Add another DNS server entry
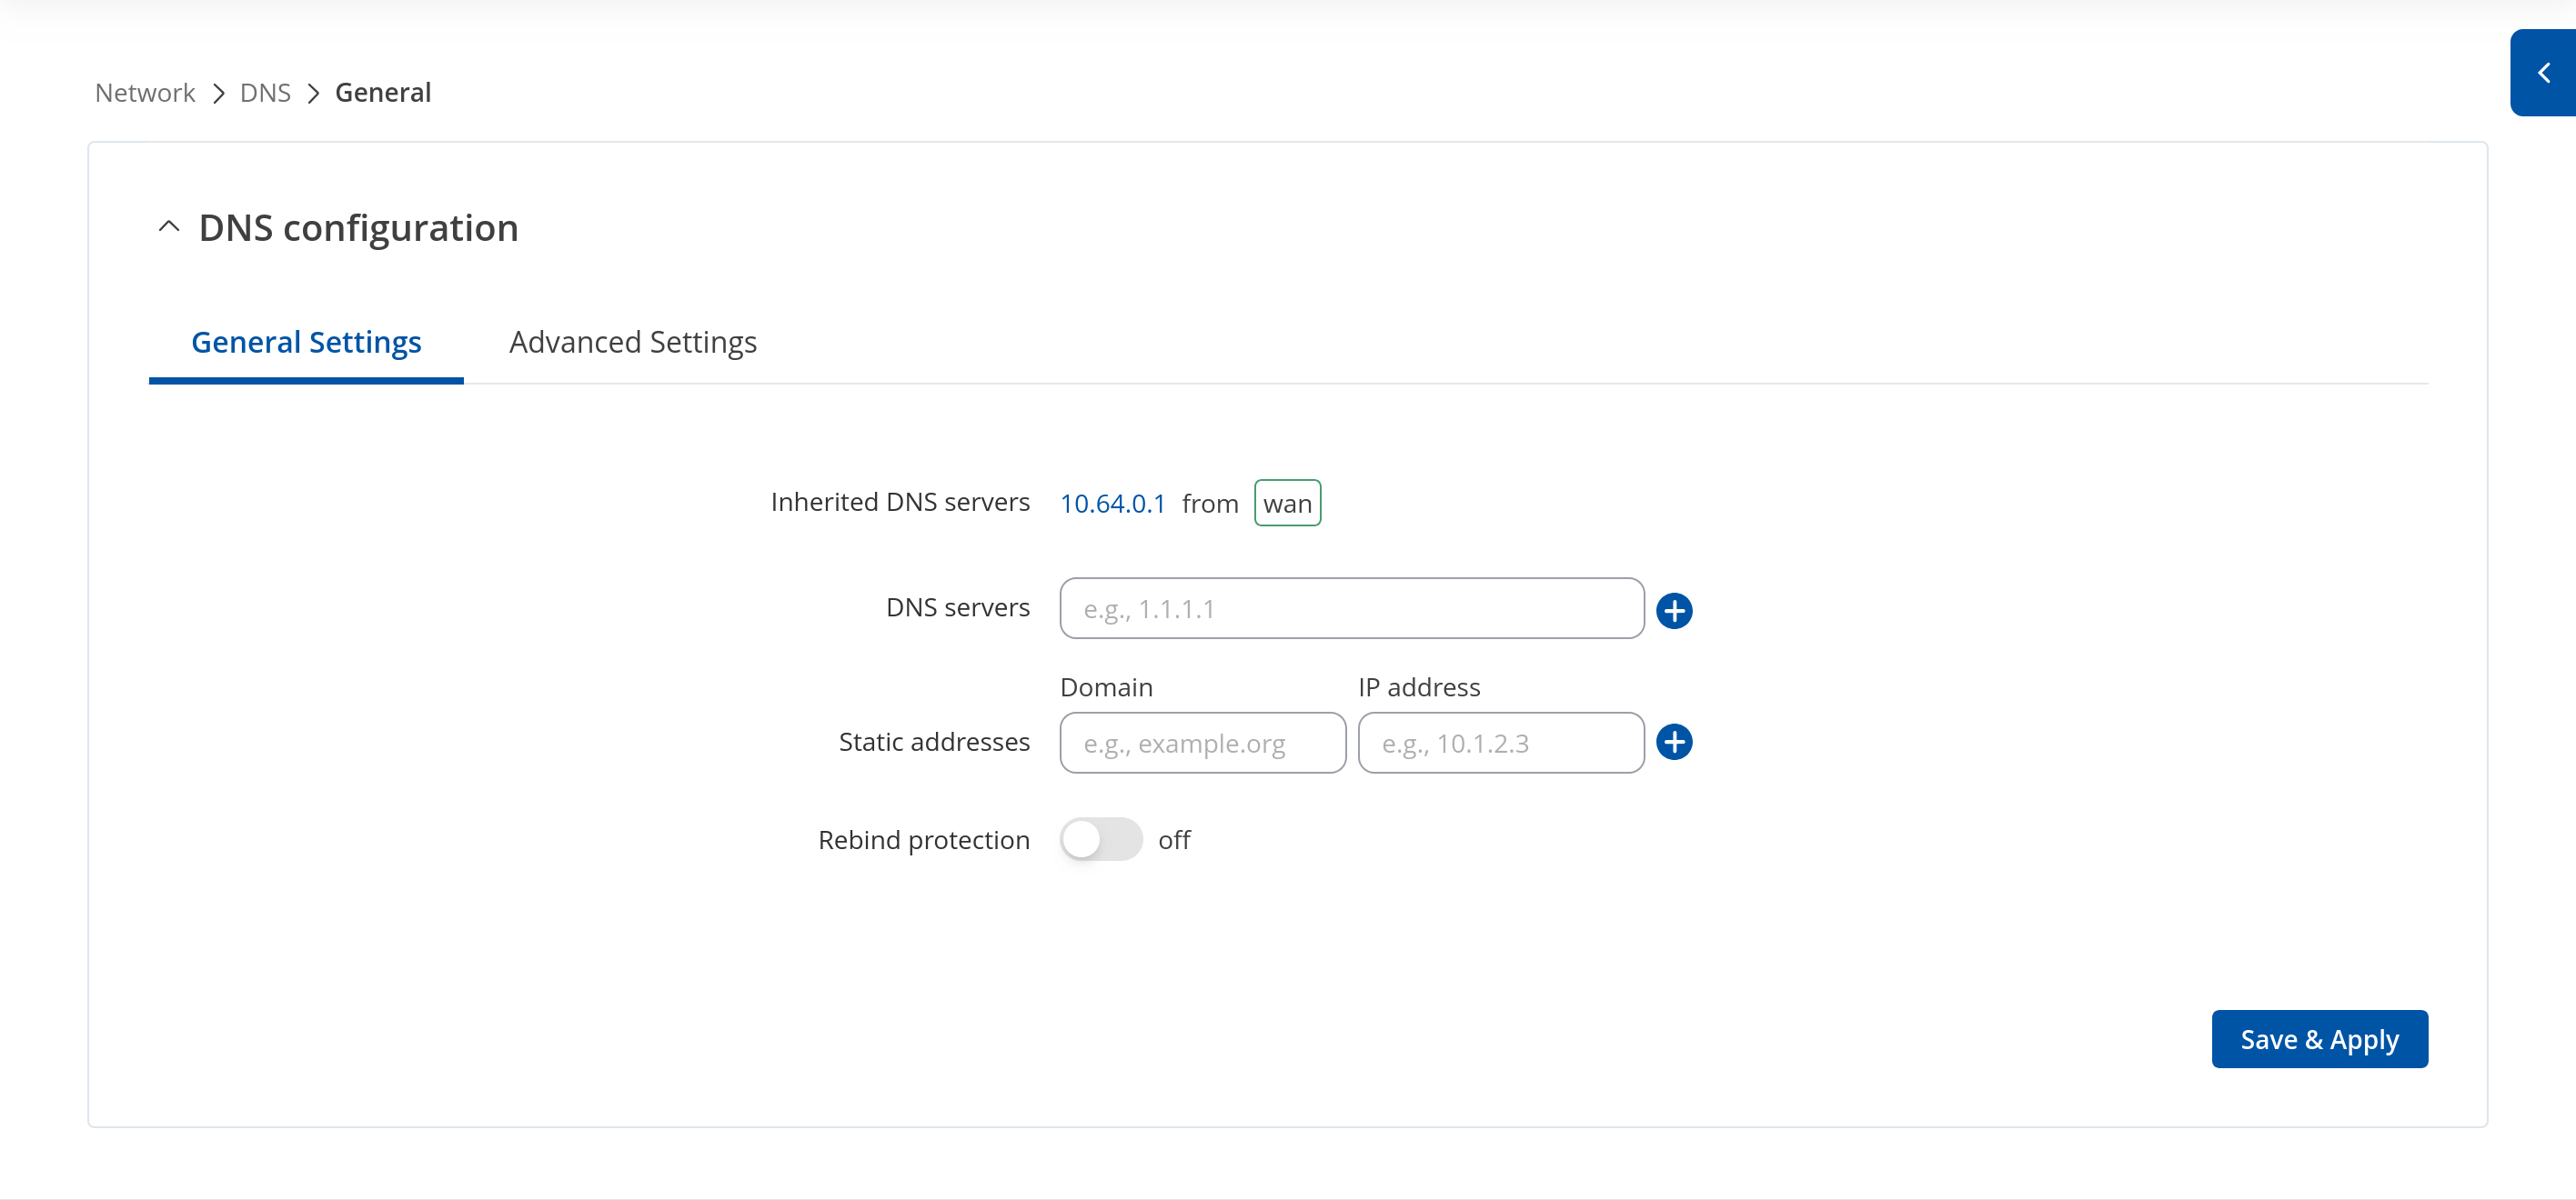Screen dimensions: 2576x1200 click(1674, 611)
